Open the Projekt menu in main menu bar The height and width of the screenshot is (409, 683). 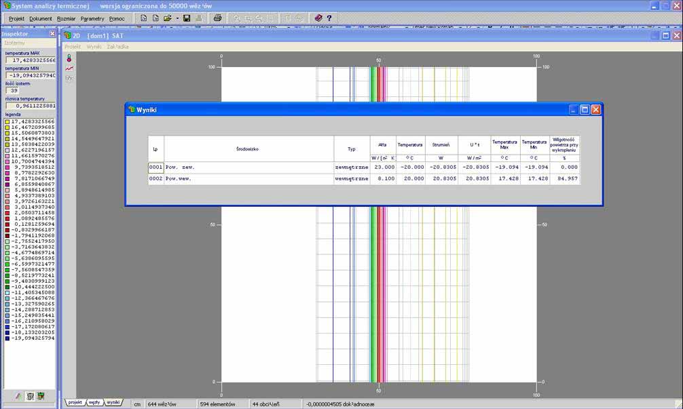pyautogui.click(x=16, y=19)
